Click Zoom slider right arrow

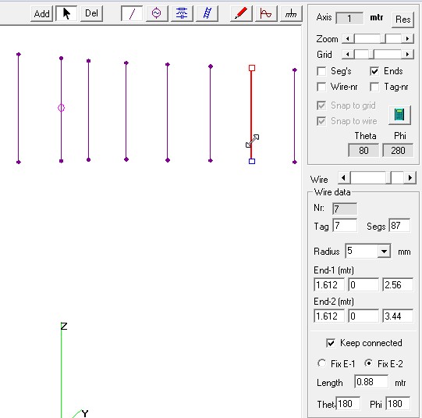[x=407, y=39]
